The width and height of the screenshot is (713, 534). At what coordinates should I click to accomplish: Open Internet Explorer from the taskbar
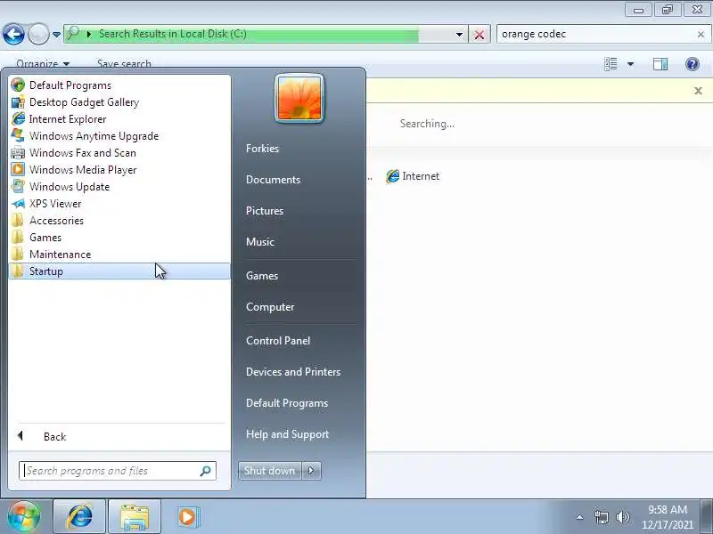pyautogui.click(x=79, y=516)
